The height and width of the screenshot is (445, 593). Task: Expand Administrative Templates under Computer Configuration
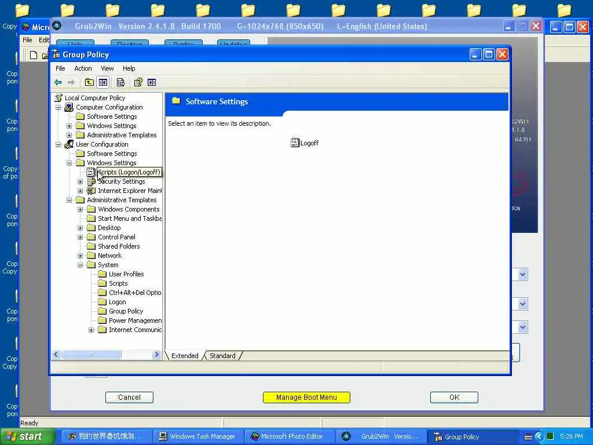(69, 135)
